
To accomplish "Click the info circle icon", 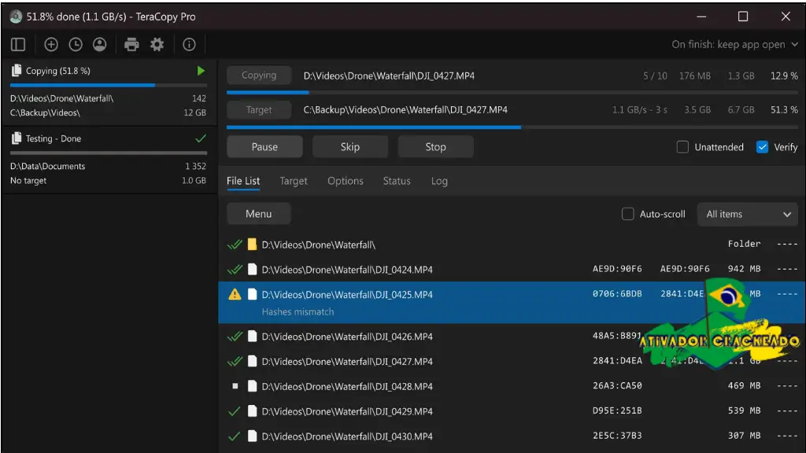I will pos(189,45).
